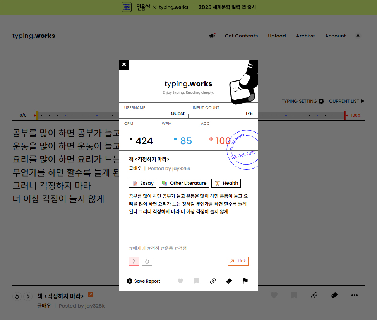Retry typing with popup reload icon
Screen dimensions: 377x320
[x=147, y=261]
